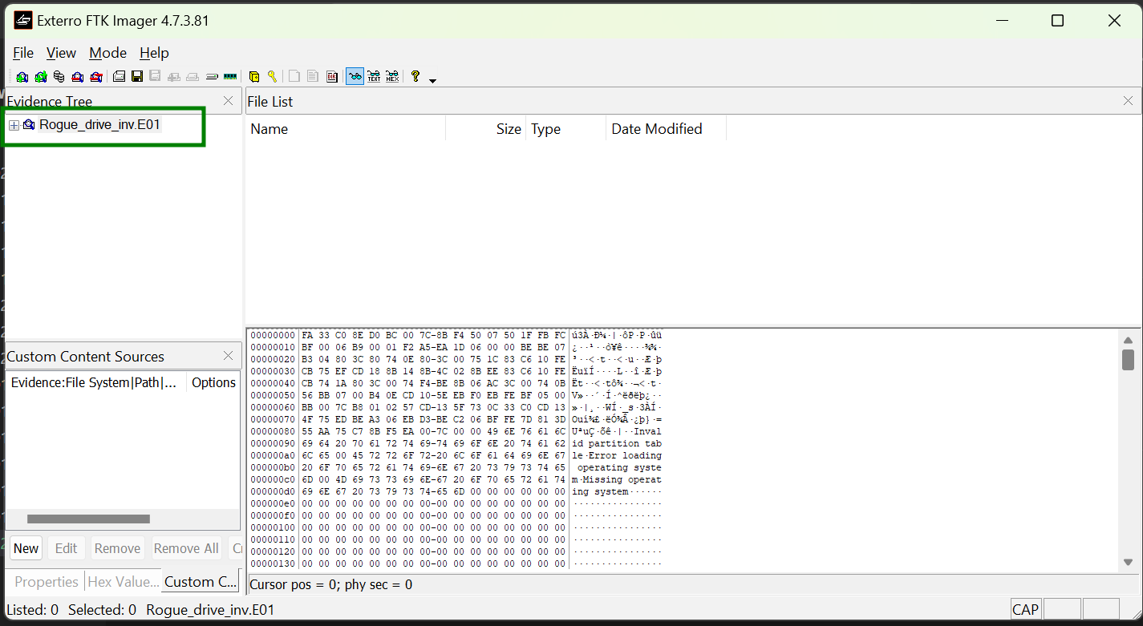Click the 00000000 offset in hex viewer
This screenshot has height=626, width=1143.
273,335
